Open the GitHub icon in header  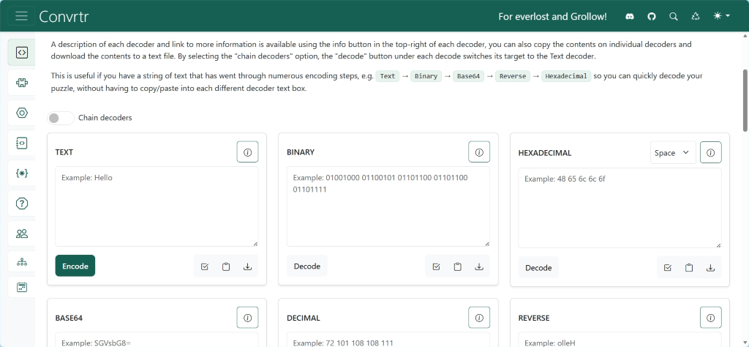652,16
